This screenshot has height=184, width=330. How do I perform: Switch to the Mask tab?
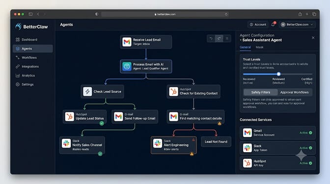(259, 47)
